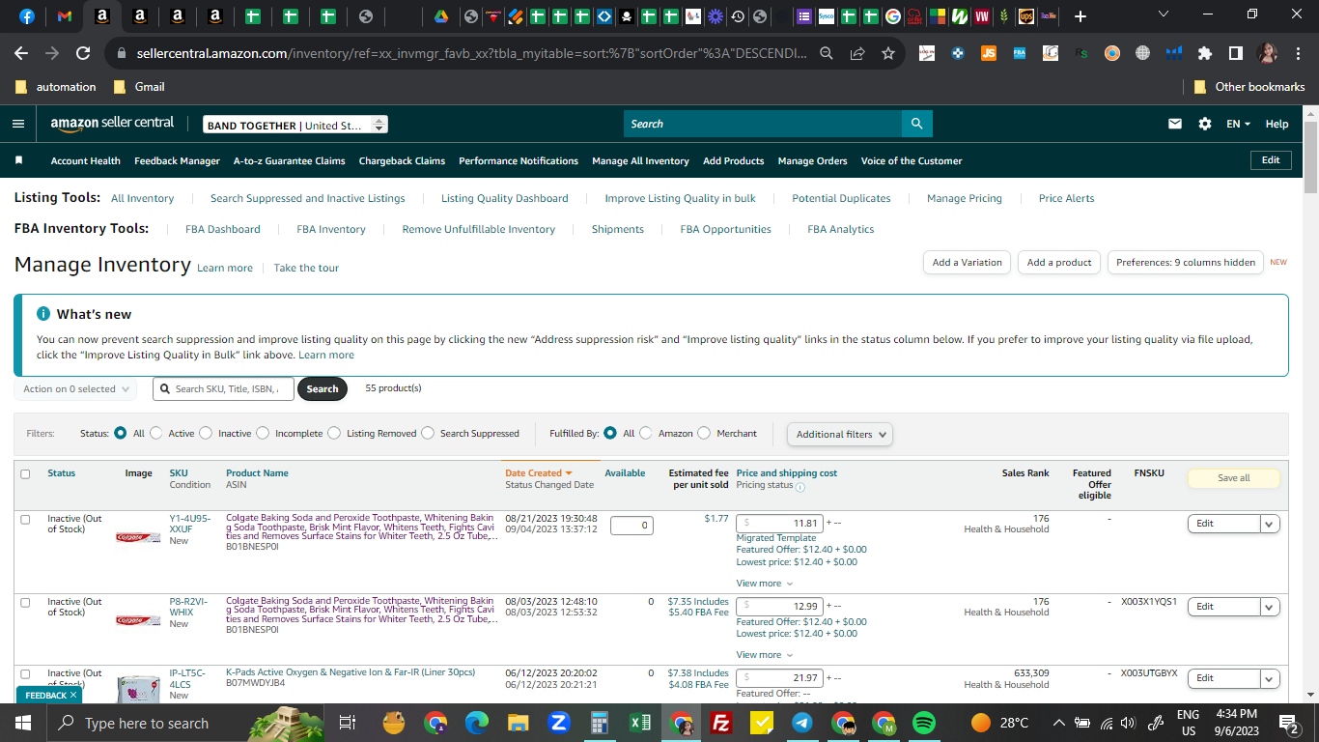Expand the Additional filters dropdown
This screenshot has height=742, width=1319.
coord(840,434)
